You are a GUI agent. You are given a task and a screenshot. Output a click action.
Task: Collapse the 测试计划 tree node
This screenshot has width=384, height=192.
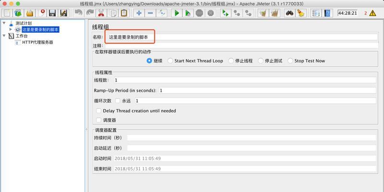click(x=4, y=23)
